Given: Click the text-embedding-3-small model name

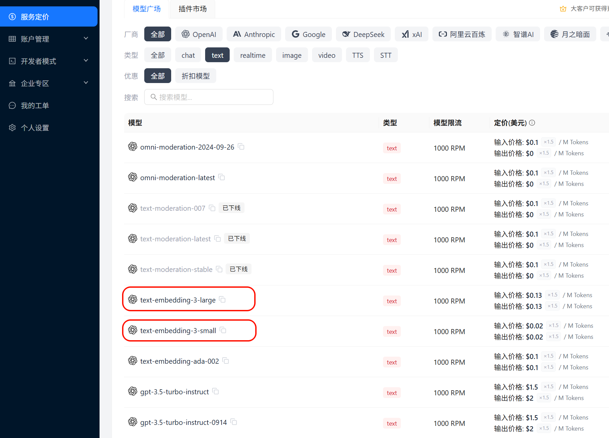Looking at the screenshot, I should [x=178, y=330].
